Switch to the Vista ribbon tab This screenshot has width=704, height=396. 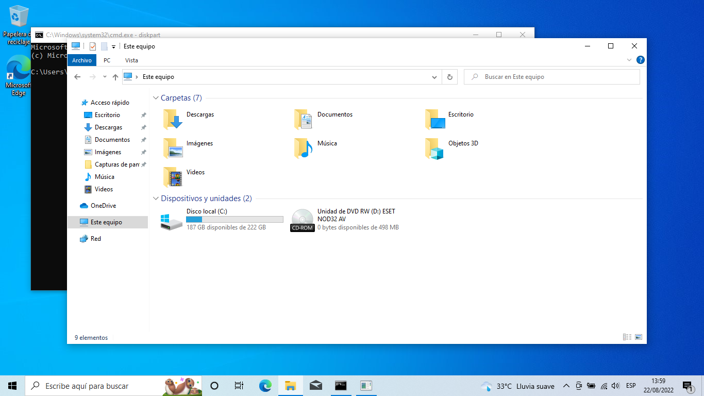[x=131, y=60]
